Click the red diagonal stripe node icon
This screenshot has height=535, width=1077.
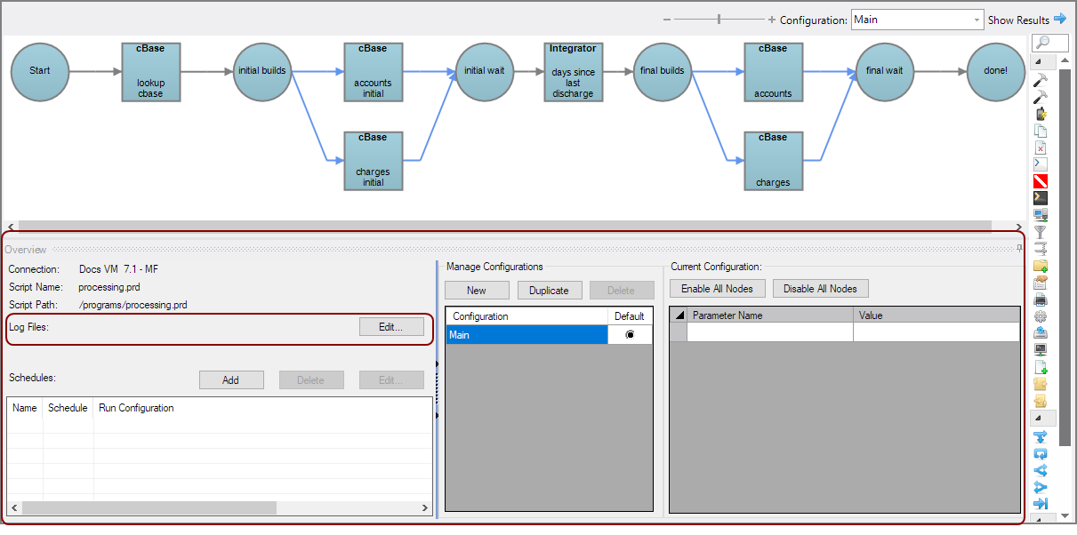1041,181
